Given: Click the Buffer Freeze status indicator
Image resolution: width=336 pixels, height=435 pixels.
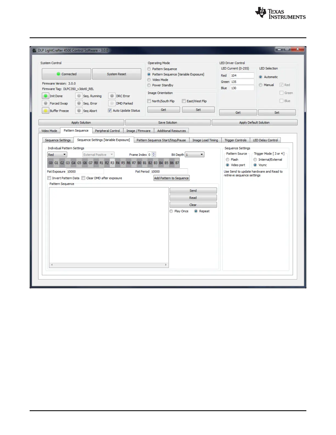Looking at the screenshot, I should tap(46, 111).
